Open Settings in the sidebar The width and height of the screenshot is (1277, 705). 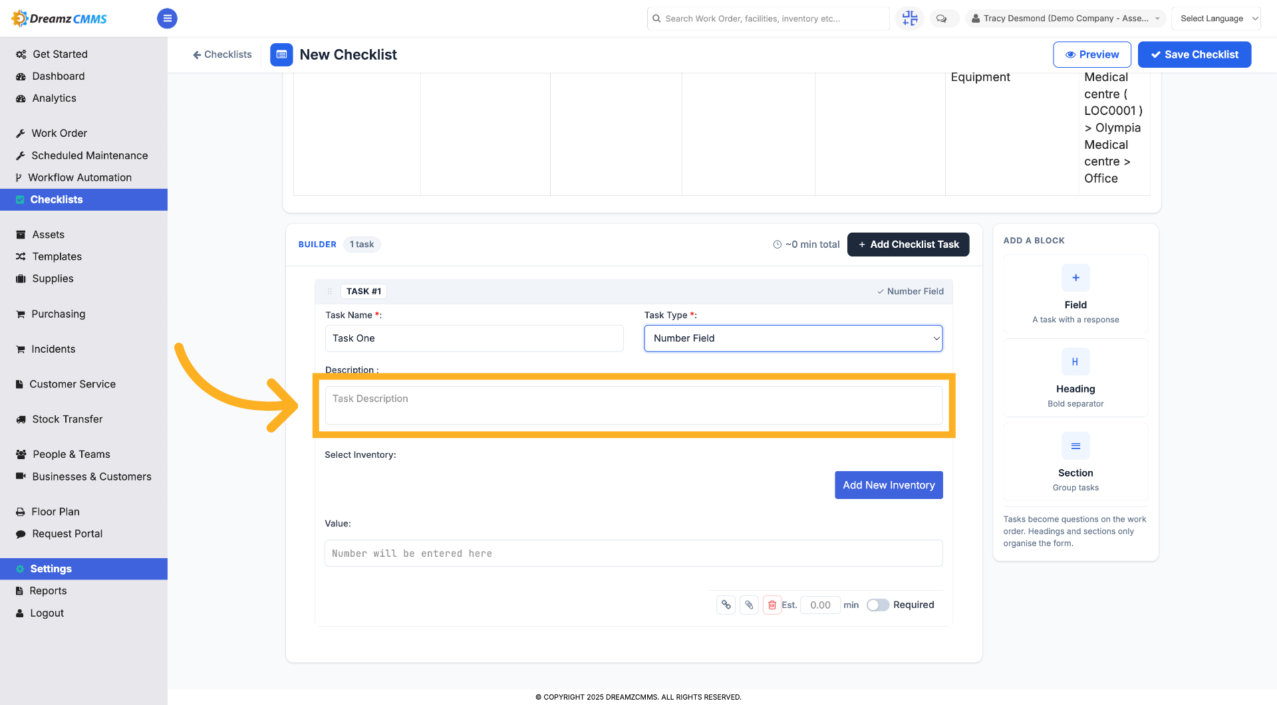tap(84, 569)
